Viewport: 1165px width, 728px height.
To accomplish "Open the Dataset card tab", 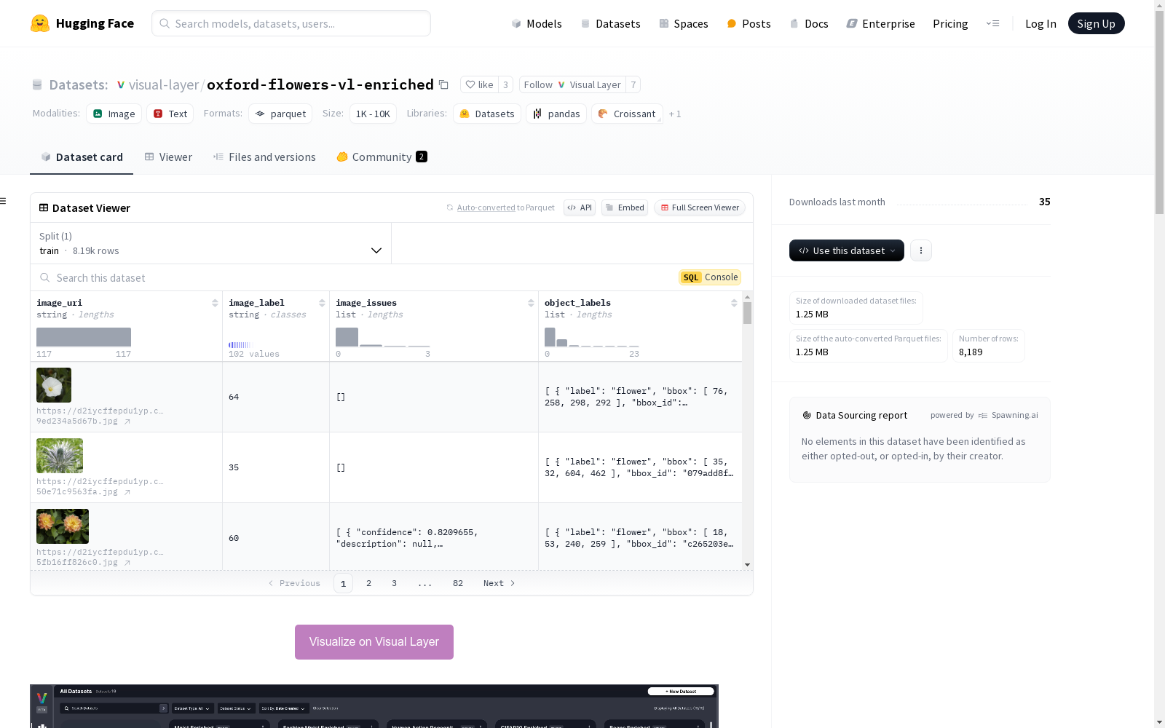I will [82, 157].
